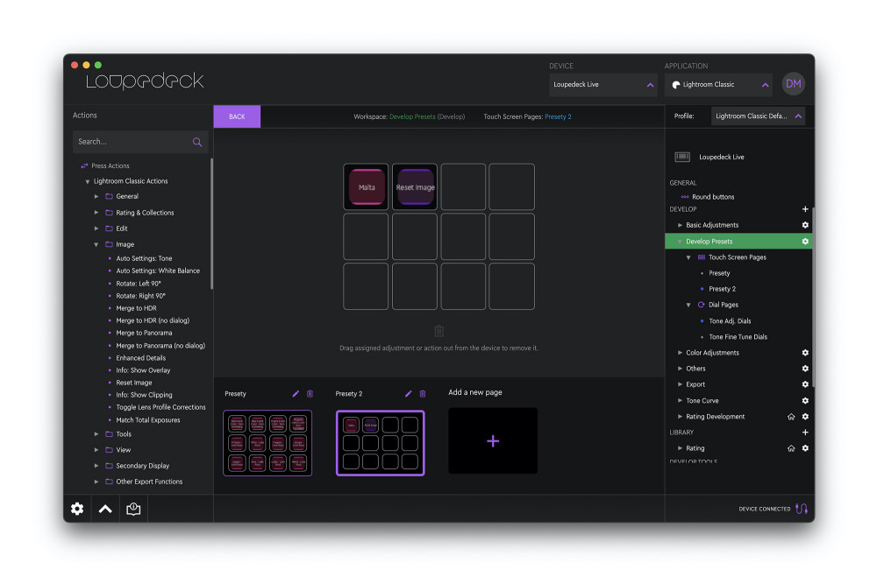Viewport: 877px width, 584px height.
Task: Open Basic Adjustments settings gear
Action: click(x=805, y=225)
